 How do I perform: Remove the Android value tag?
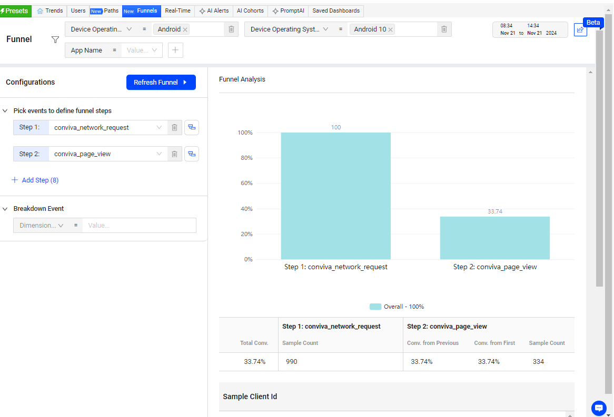(x=185, y=30)
